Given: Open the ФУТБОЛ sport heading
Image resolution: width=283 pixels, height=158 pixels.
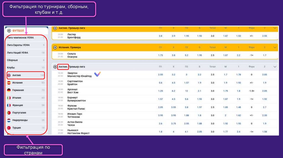Looking at the screenshot, I should click(18, 31).
